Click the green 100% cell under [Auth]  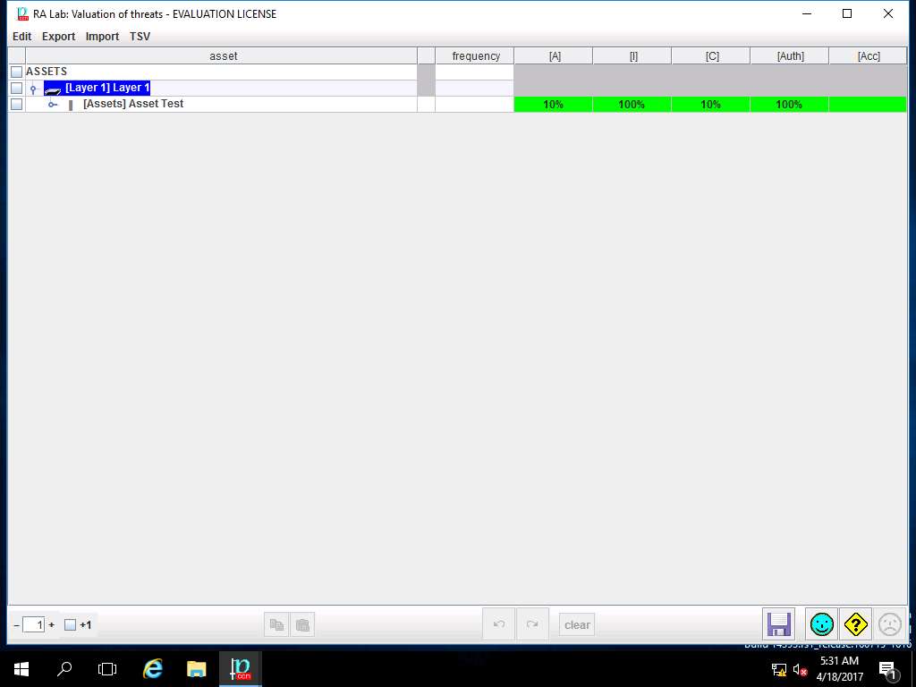(x=789, y=105)
